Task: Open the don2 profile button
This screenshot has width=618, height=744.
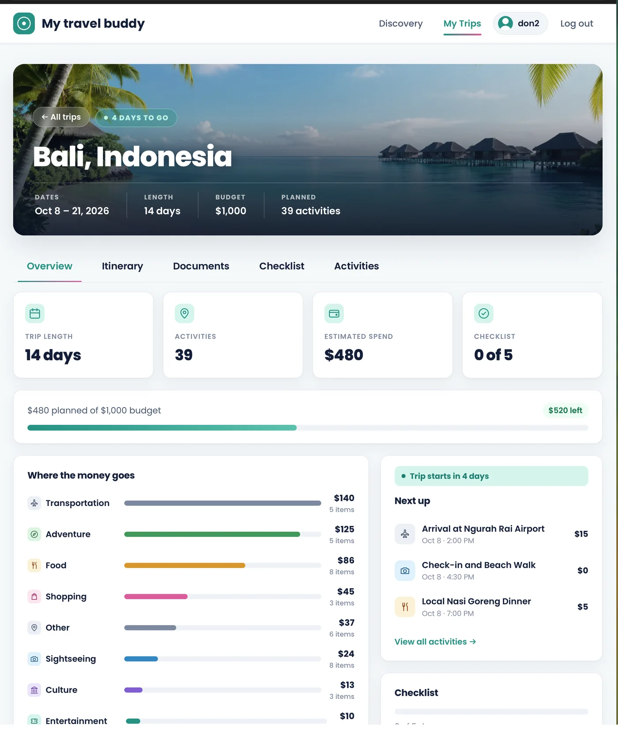Action: (x=520, y=23)
